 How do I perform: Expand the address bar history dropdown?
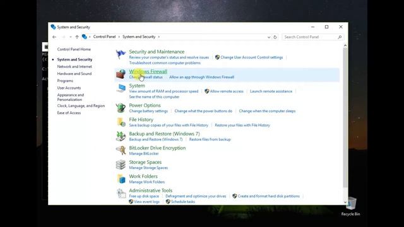coord(269,37)
